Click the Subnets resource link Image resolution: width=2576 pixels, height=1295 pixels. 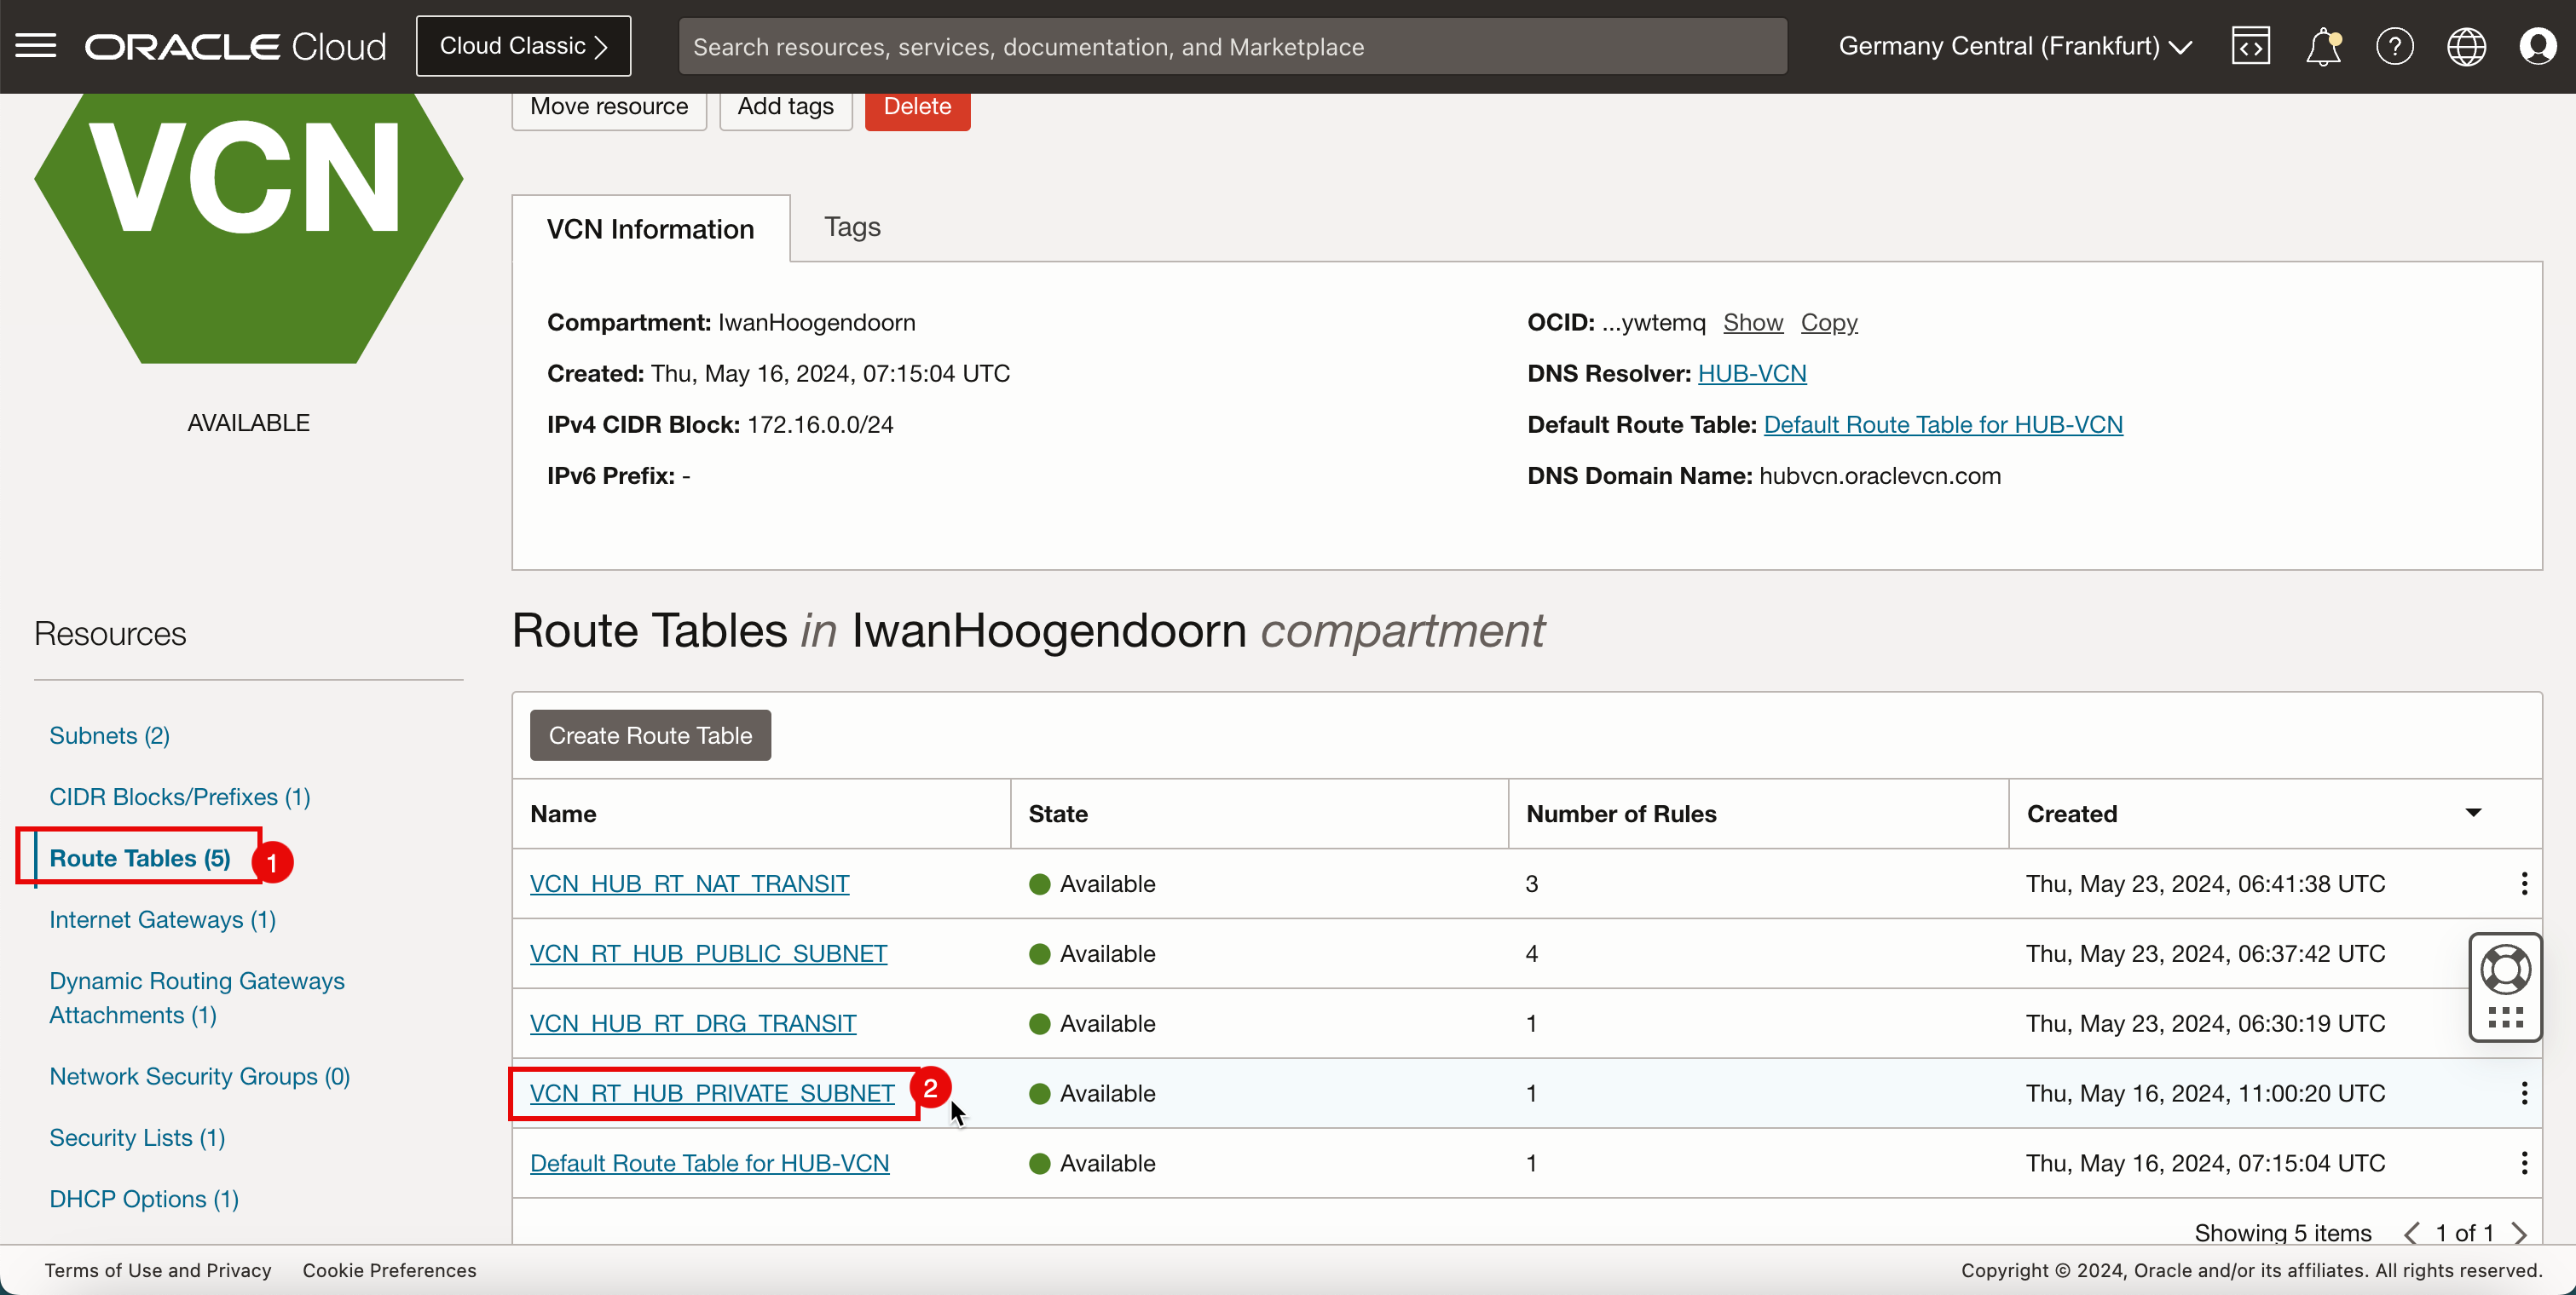click(109, 735)
